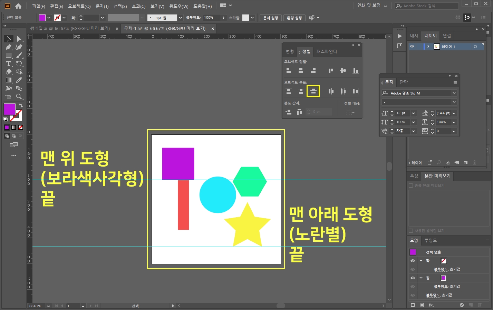Image resolution: width=493 pixels, height=310 pixels.
Task: Align objects to horizontal center
Action: [x=301, y=71]
